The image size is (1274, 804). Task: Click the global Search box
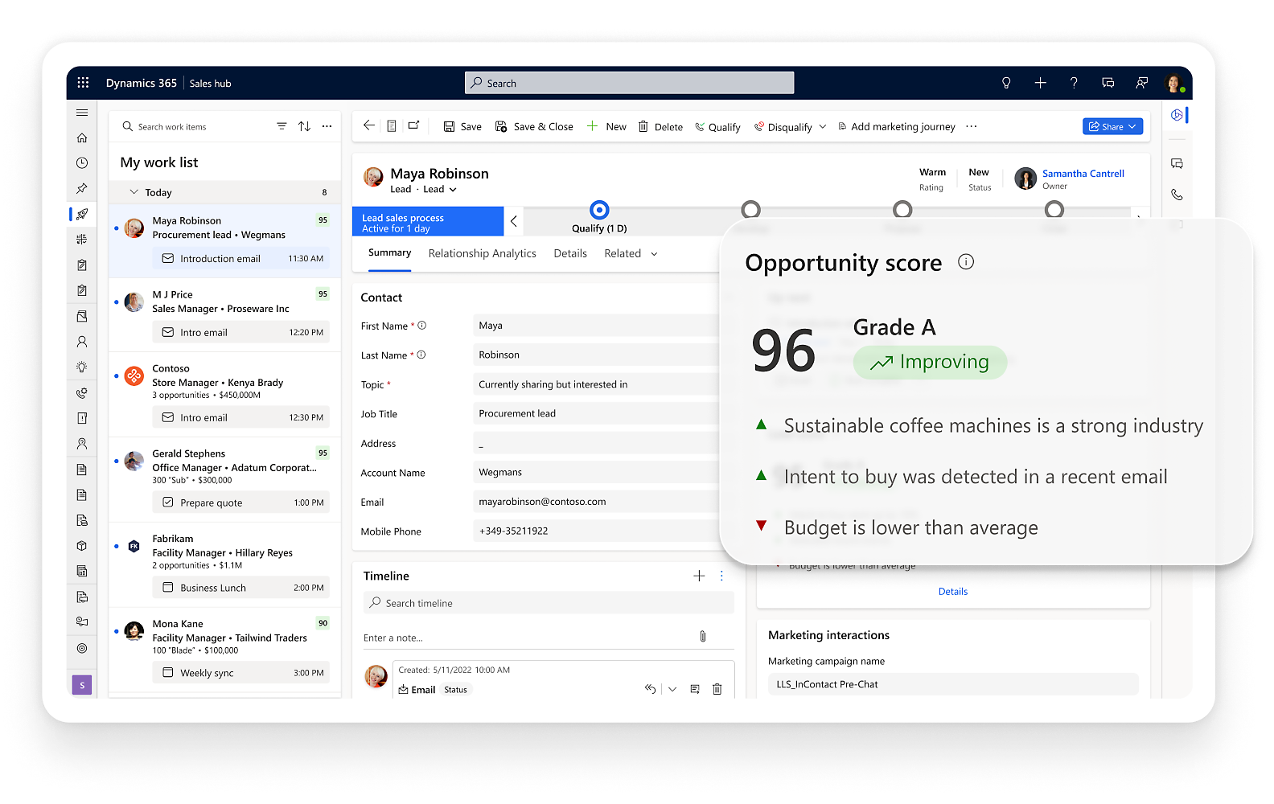coord(629,83)
